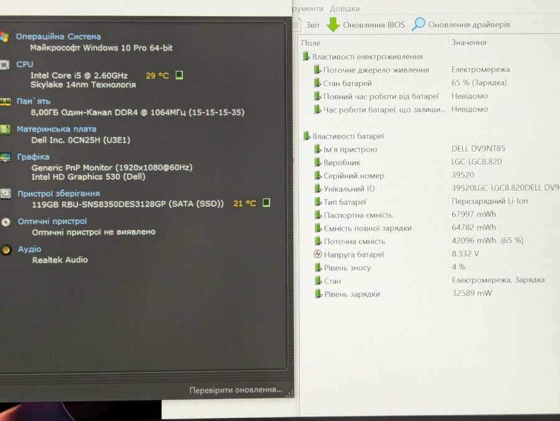Open the partially visible Інструменти menu
The image size is (560, 421).
[x=307, y=8]
